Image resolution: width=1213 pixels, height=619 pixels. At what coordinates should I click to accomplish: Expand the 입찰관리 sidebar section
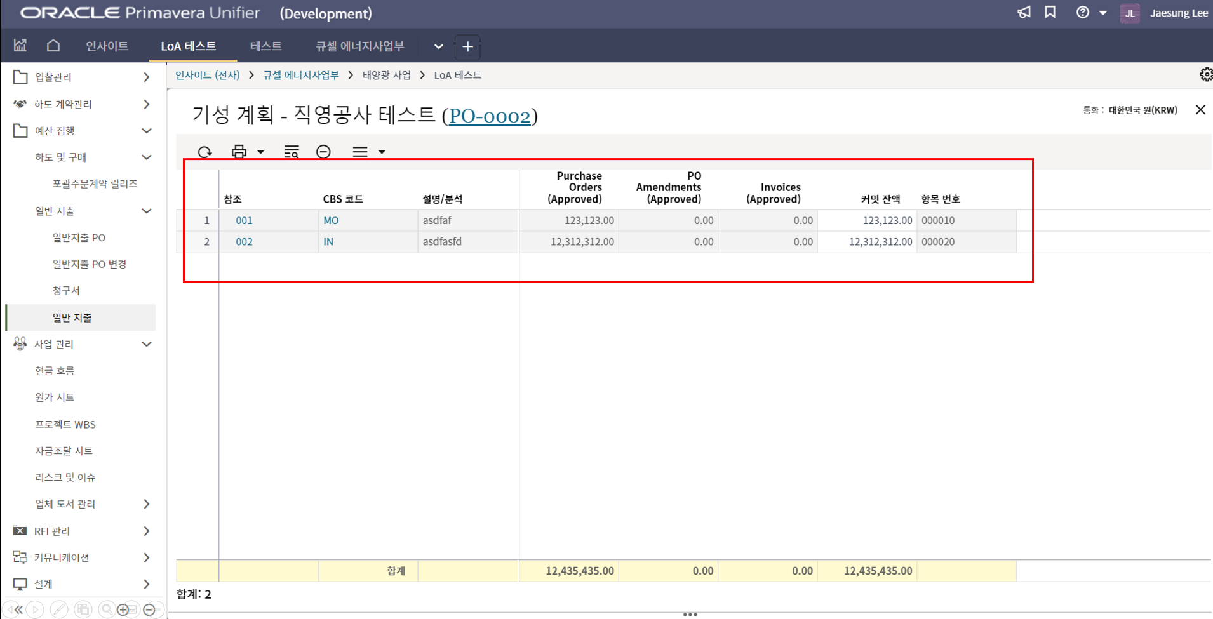147,77
